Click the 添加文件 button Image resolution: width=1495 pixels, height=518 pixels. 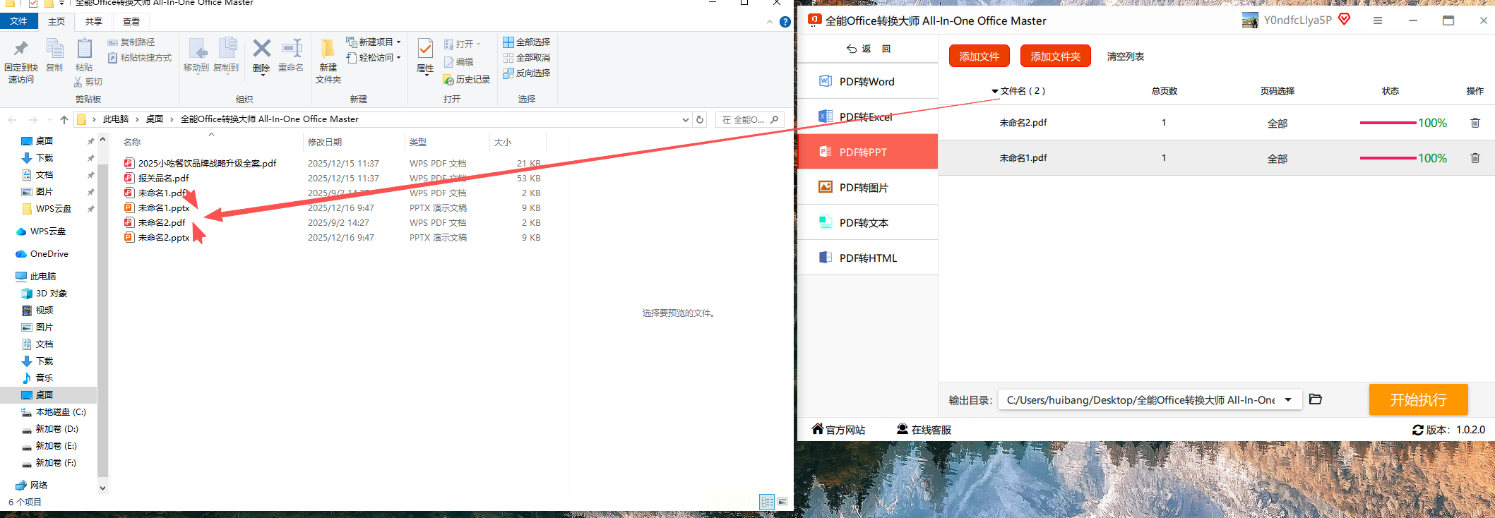[979, 56]
